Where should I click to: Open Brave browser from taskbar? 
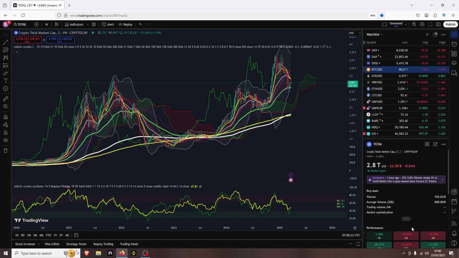pyautogui.click(x=86, y=253)
